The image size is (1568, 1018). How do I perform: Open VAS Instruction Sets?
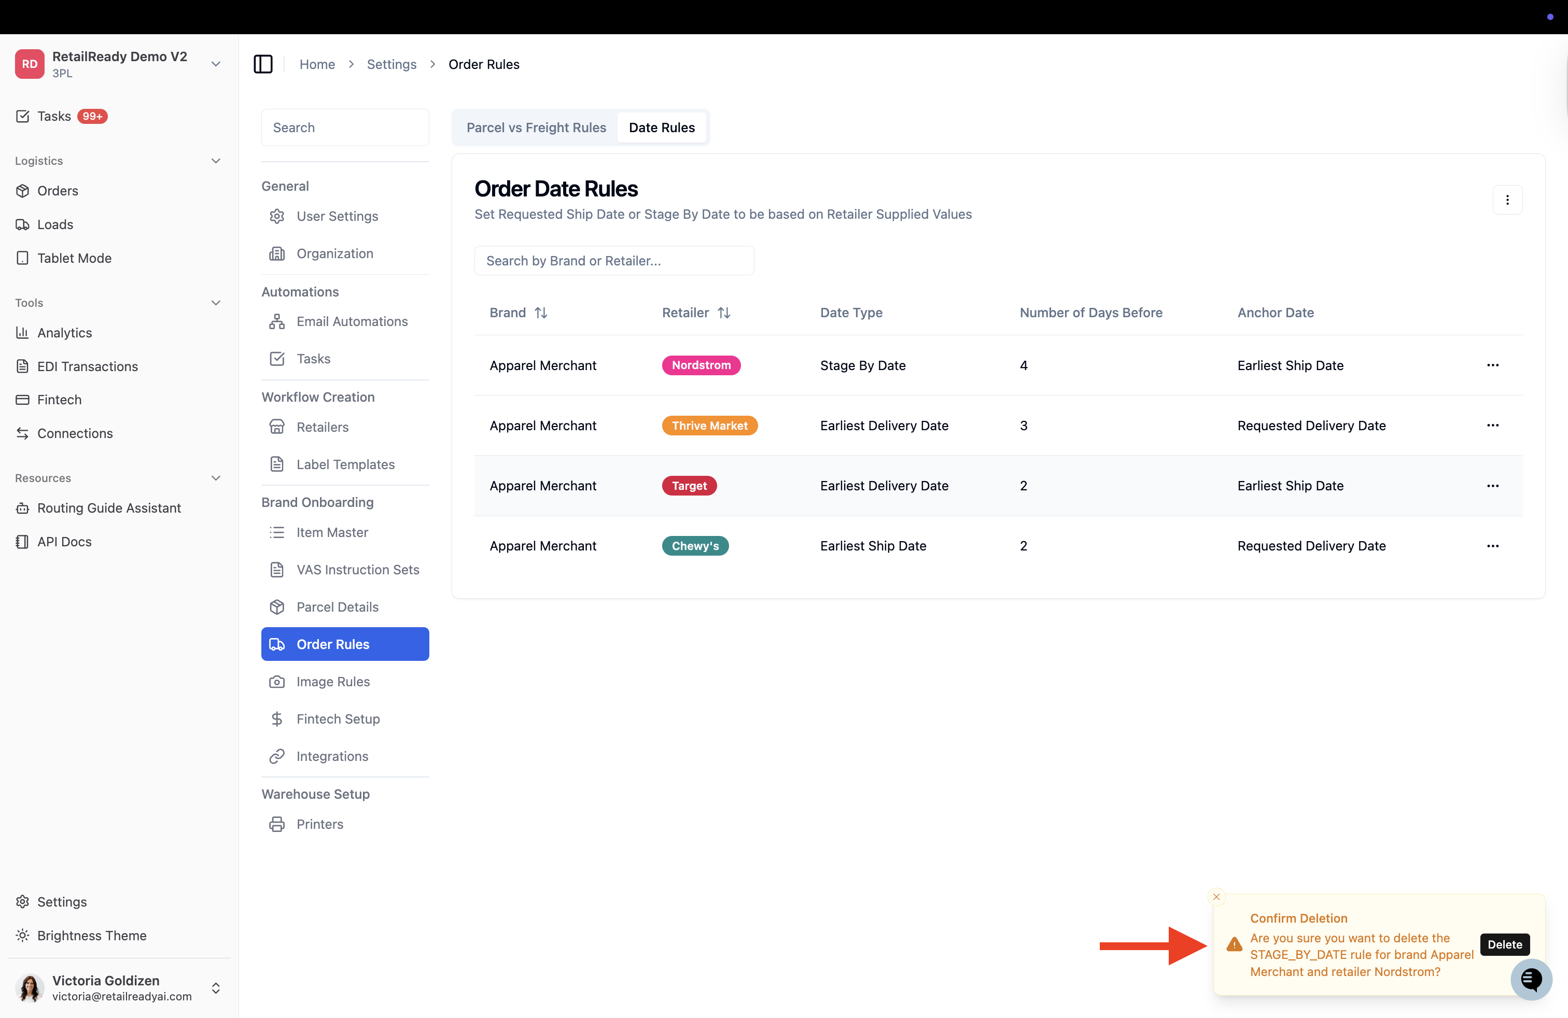pyautogui.click(x=345, y=570)
